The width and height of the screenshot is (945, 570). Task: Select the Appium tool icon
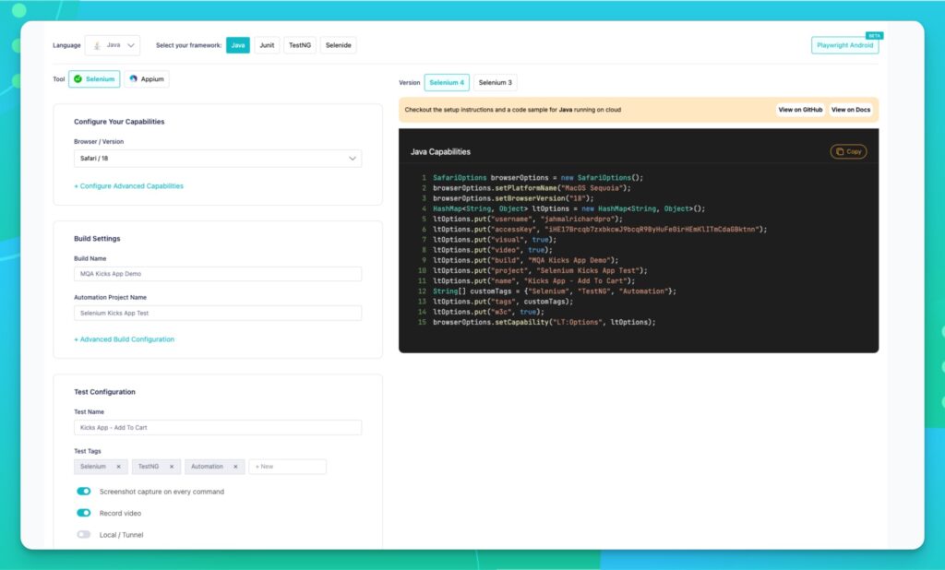coord(133,79)
